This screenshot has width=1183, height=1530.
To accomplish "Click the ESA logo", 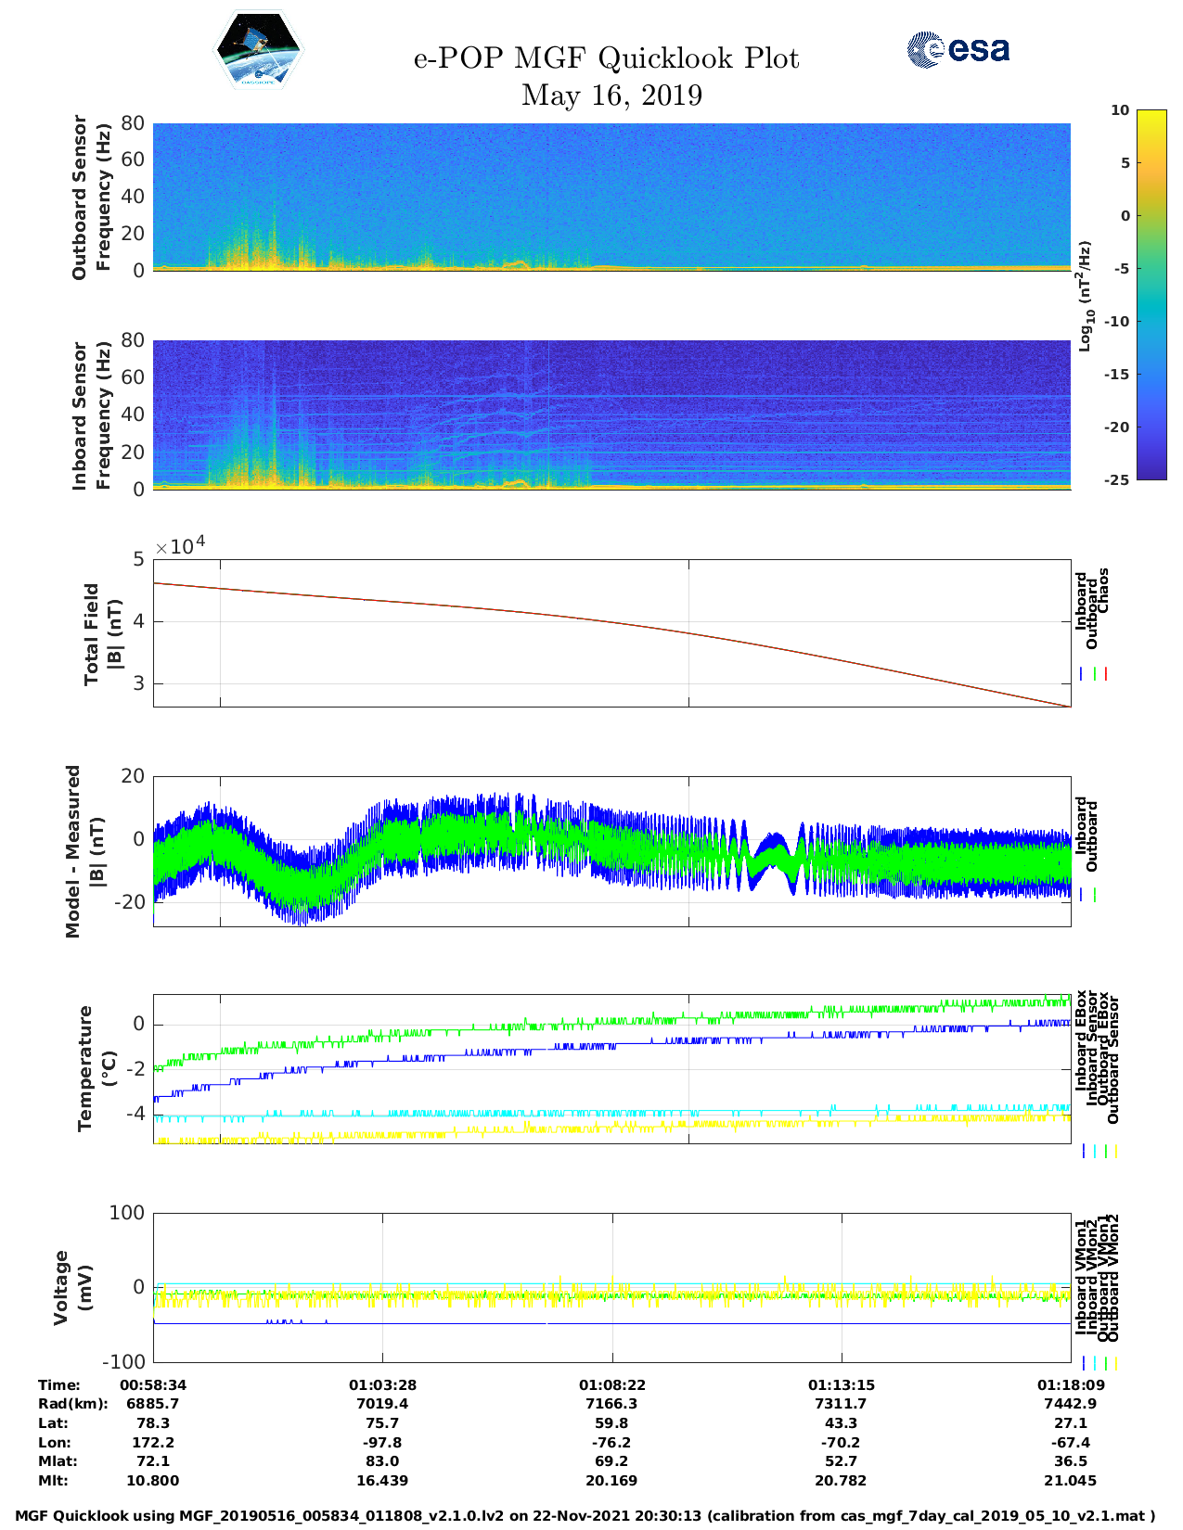I will click(x=958, y=49).
